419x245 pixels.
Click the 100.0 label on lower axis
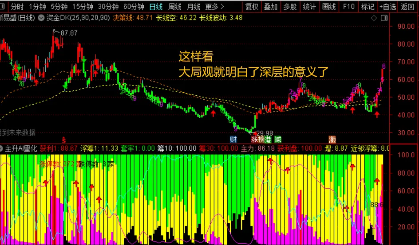point(406,155)
